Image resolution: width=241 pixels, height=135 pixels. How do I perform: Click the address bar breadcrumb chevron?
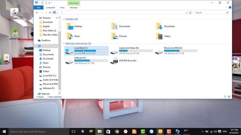[x=58, y=12]
